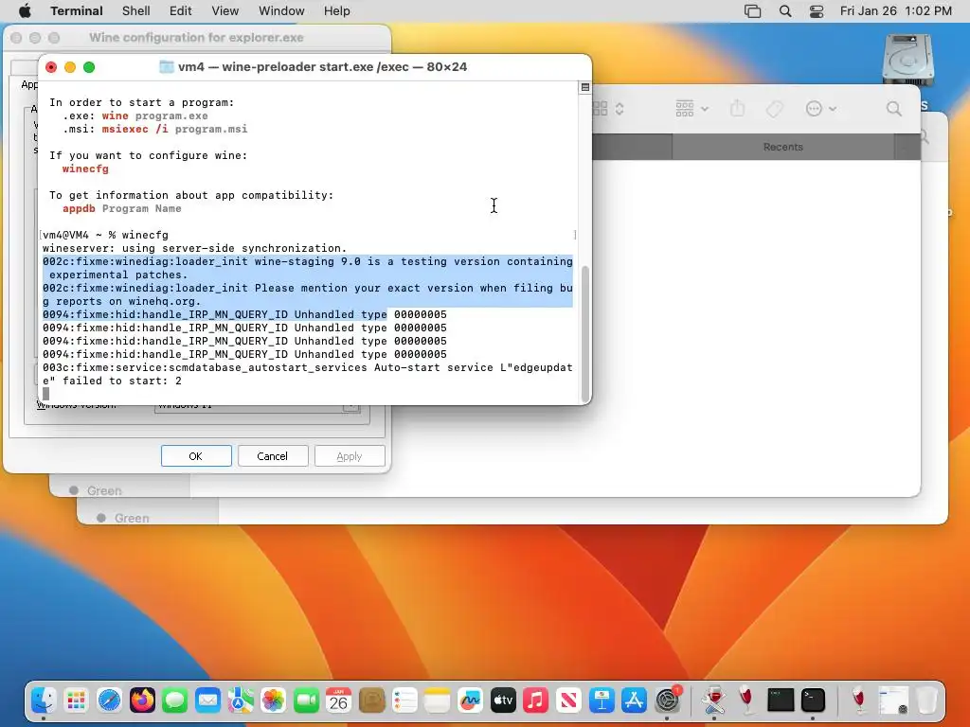The width and height of the screenshot is (970, 727).
Task: Open the More Actions ellipsis dropdown in Finder
Action: pos(821,109)
